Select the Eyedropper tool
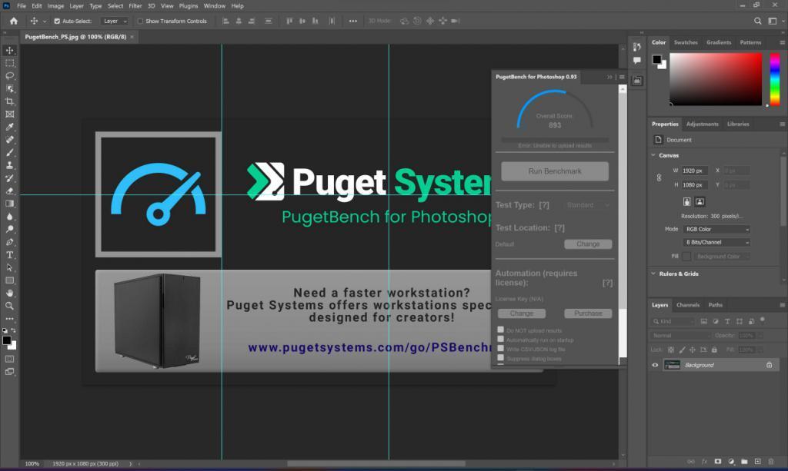Image resolution: width=788 pixels, height=471 pixels. click(x=9, y=127)
